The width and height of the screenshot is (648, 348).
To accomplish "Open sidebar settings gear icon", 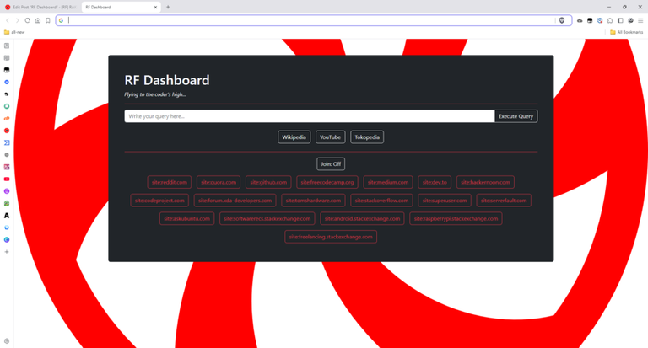I will coord(7,341).
